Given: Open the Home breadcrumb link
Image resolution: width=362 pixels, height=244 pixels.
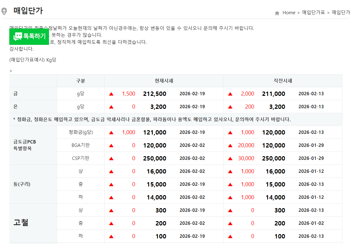Looking at the screenshot, I should tap(289, 13).
